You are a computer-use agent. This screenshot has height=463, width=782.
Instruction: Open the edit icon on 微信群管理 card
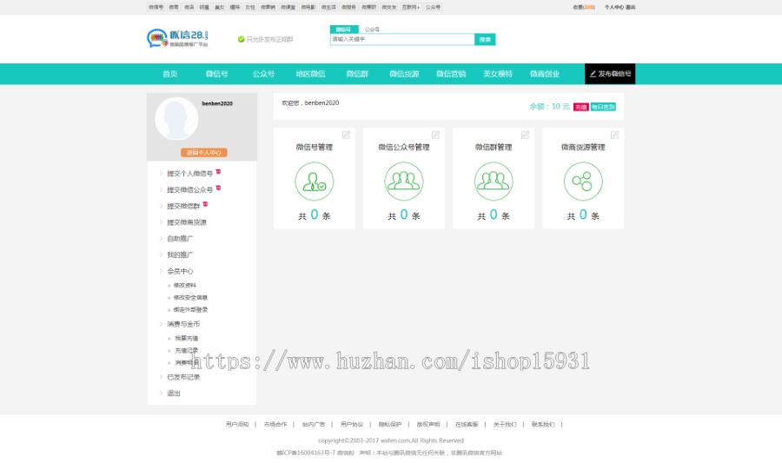point(525,135)
